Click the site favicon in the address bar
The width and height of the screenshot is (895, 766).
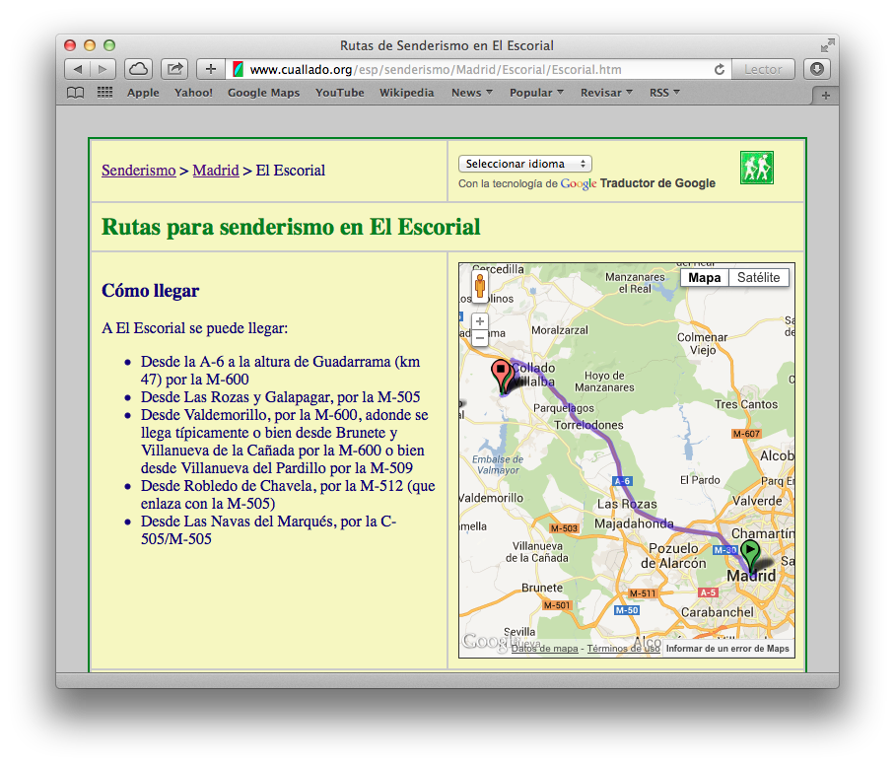click(x=239, y=70)
